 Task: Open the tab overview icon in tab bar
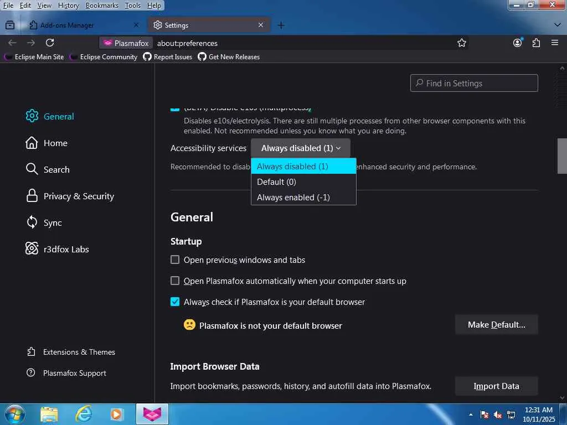click(x=10, y=25)
